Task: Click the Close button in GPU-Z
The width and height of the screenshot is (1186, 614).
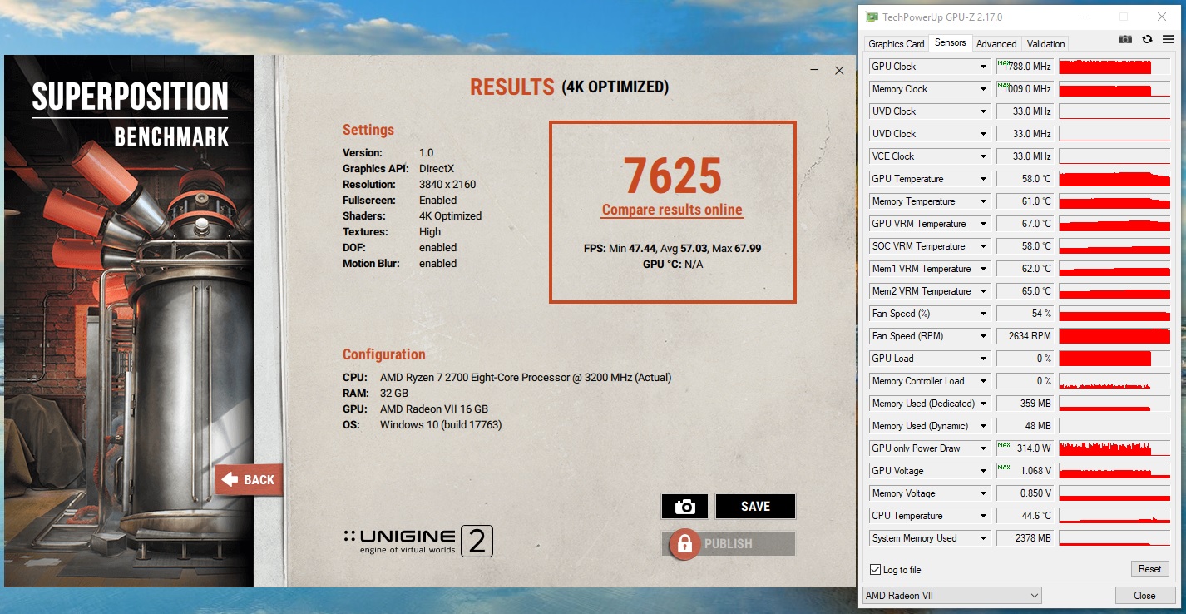Action: click(1144, 596)
